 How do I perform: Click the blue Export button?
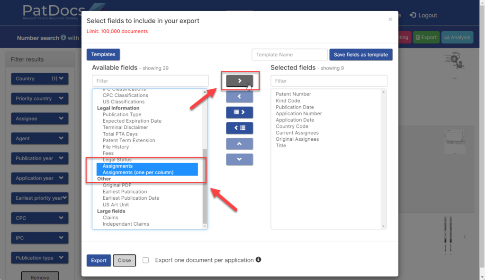click(99, 261)
